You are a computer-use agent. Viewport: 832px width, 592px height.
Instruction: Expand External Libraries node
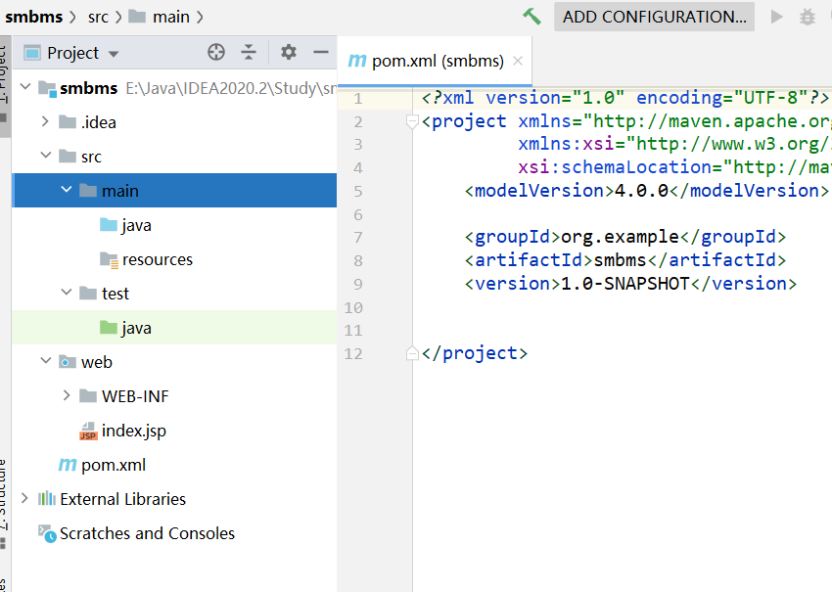(24, 499)
